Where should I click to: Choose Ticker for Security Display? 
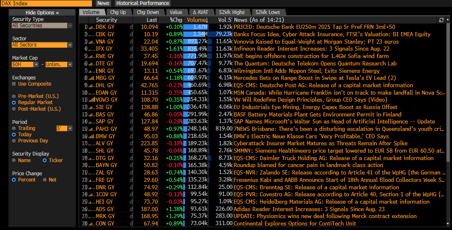44,160
